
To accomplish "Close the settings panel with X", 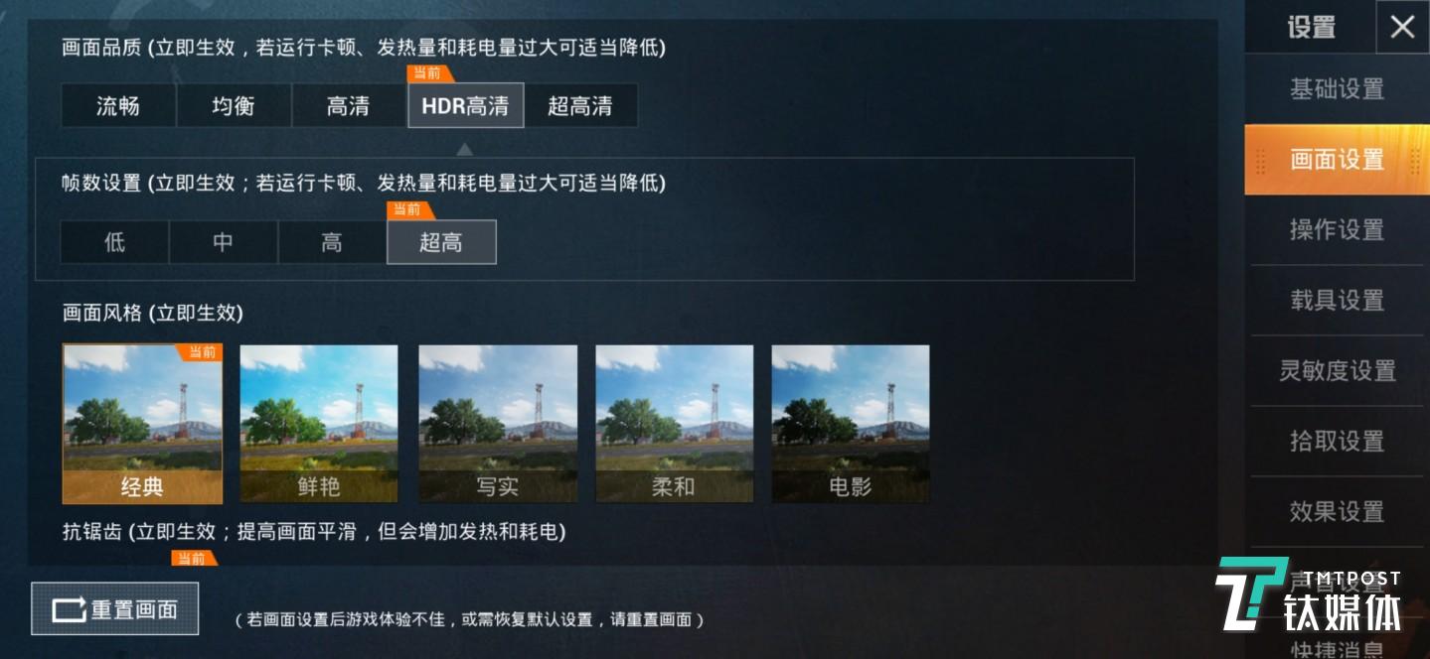I will (1402, 27).
